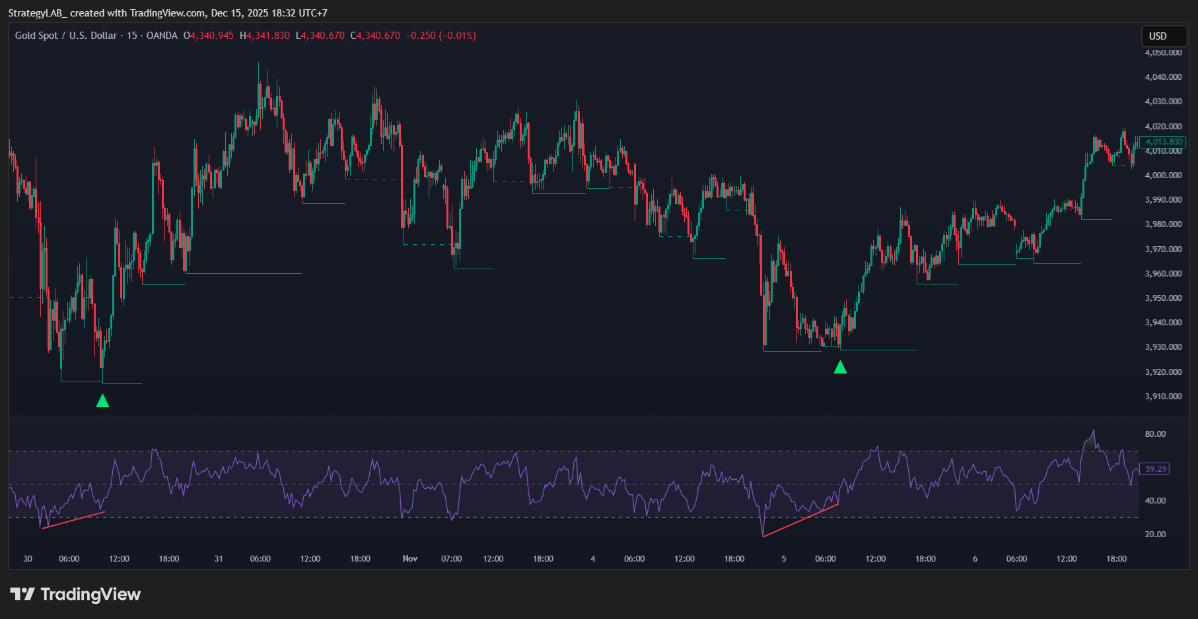Click the 3,950.000 price axis label

tap(1163, 298)
